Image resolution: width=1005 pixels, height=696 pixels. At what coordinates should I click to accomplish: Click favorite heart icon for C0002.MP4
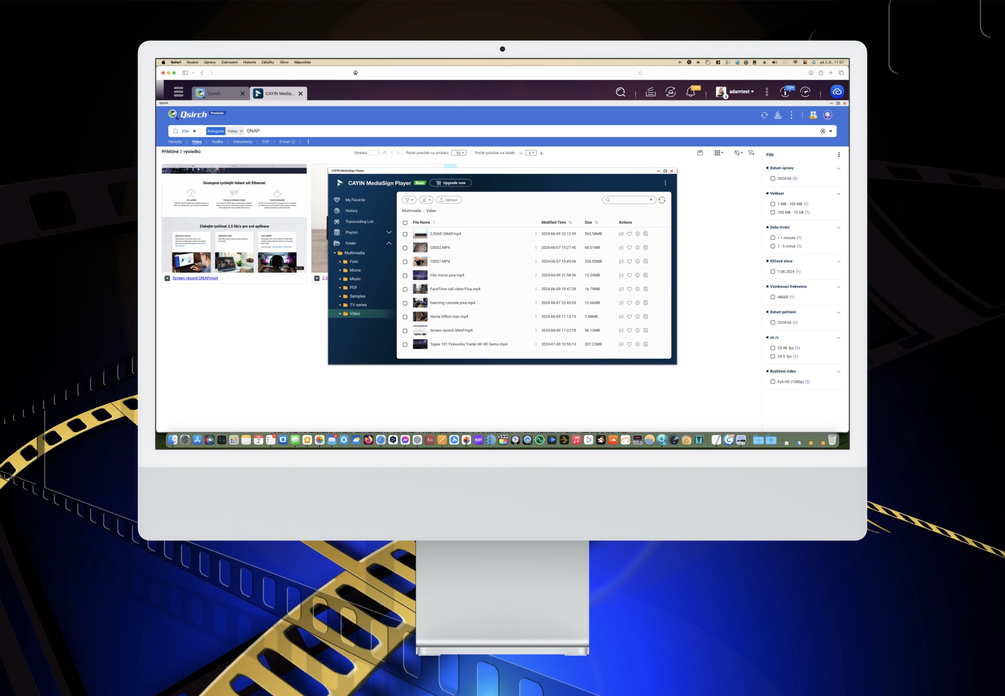click(629, 247)
